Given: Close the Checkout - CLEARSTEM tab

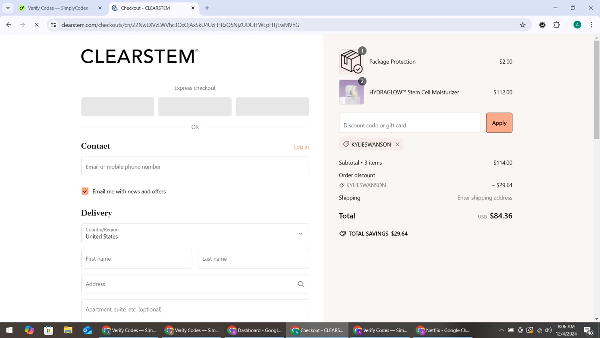Looking at the screenshot, I should click(193, 8).
